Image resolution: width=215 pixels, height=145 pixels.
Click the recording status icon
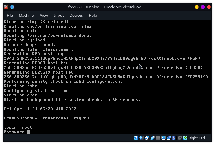tap(169, 138)
